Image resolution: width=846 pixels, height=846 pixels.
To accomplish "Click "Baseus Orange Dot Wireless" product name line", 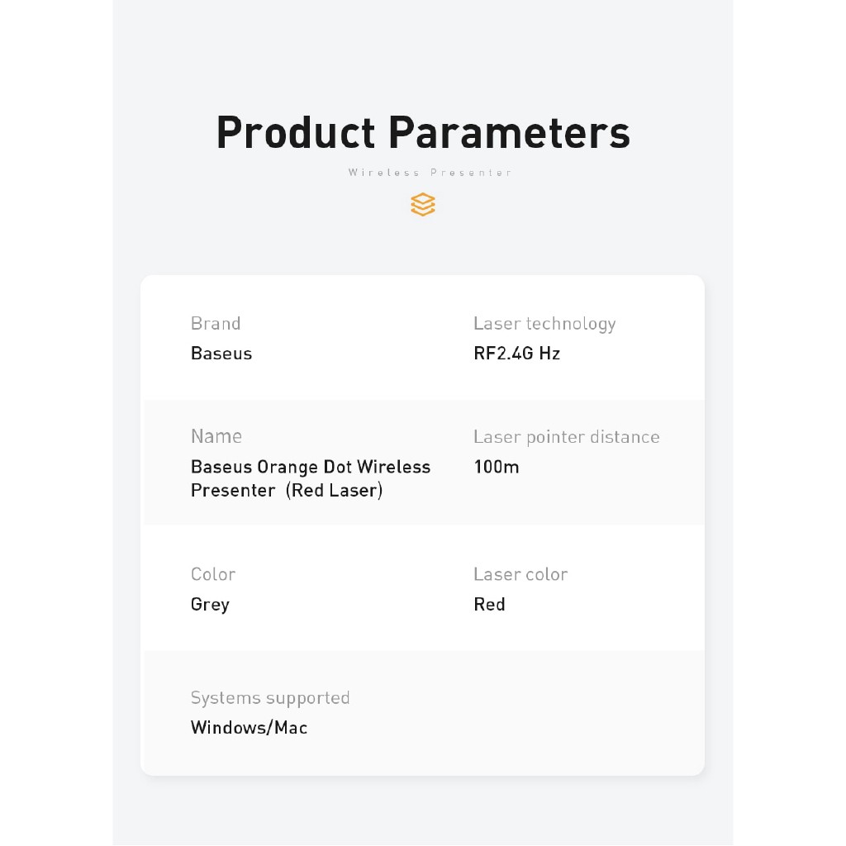I will 311,467.
